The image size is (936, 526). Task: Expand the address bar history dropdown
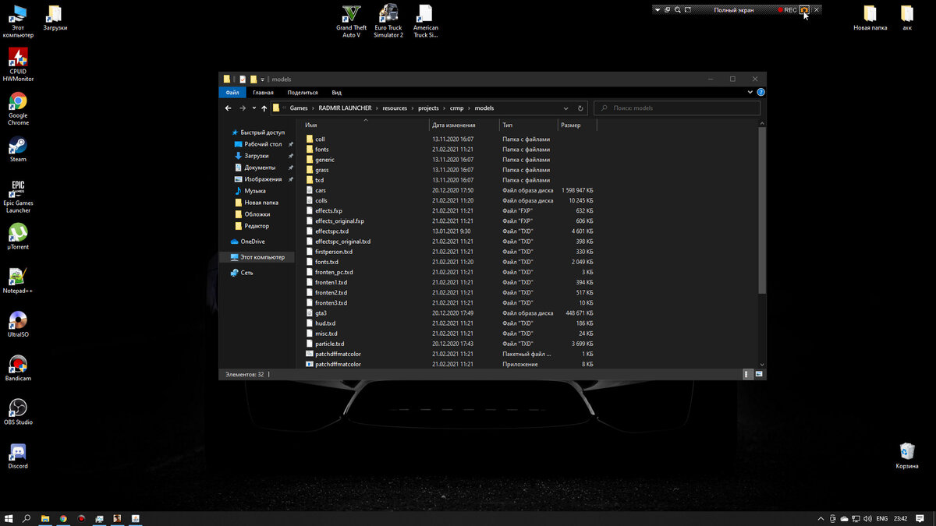coord(565,108)
